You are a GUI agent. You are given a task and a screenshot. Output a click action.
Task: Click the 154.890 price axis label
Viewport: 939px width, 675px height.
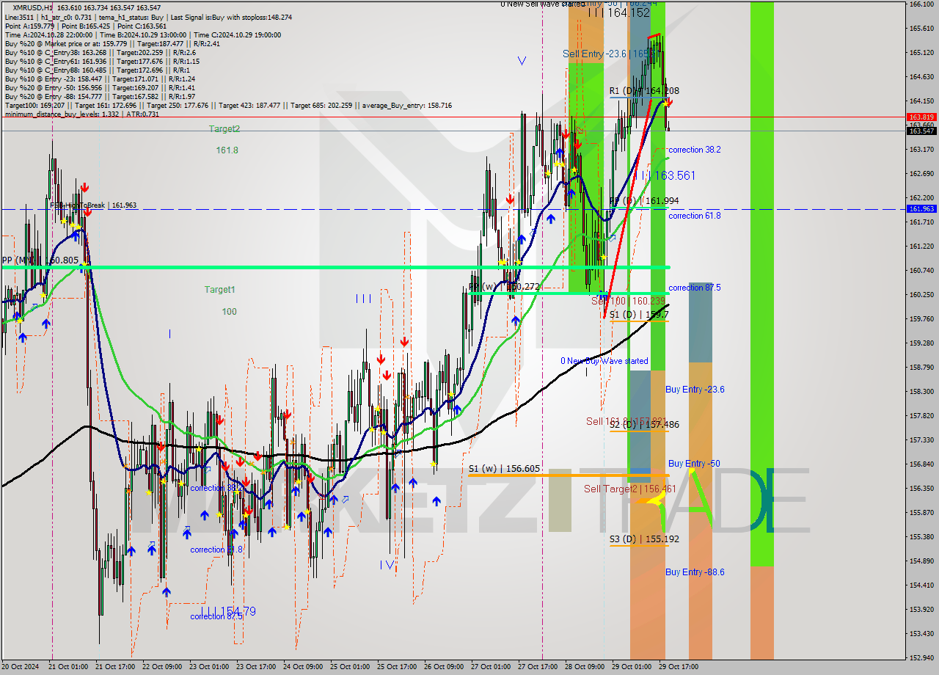pyautogui.click(x=921, y=561)
